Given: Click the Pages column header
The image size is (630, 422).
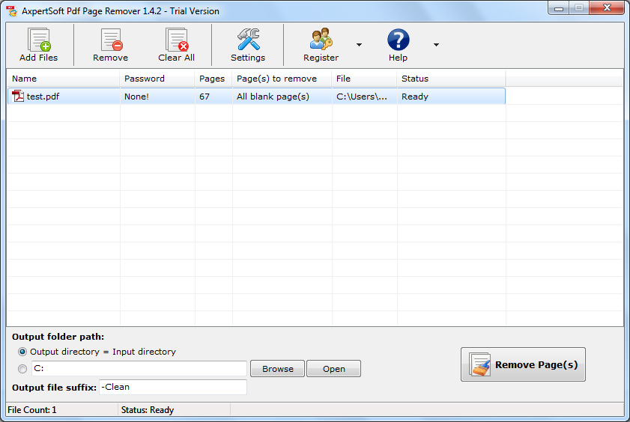Looking at the screenshot, I should pos(213,79).
